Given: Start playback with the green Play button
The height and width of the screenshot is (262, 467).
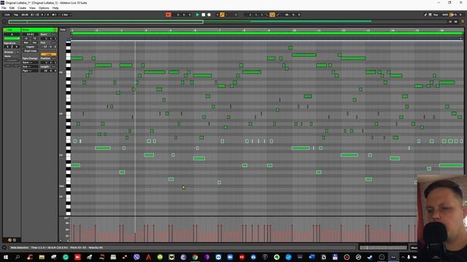Looking at the screenshot, I should [198, 15].
